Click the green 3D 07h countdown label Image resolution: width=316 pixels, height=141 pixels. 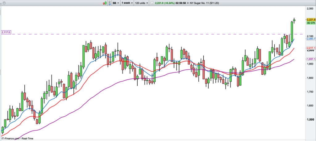[310, 23]
